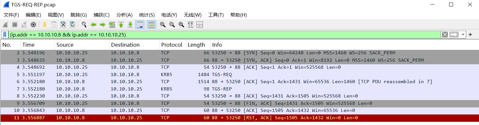
Task: Apply the display filter arrow button
Action: [x=454, y=35]
